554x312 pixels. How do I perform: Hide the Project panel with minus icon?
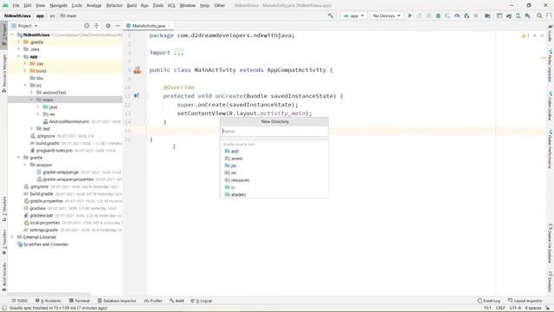[x=118, y=26]
